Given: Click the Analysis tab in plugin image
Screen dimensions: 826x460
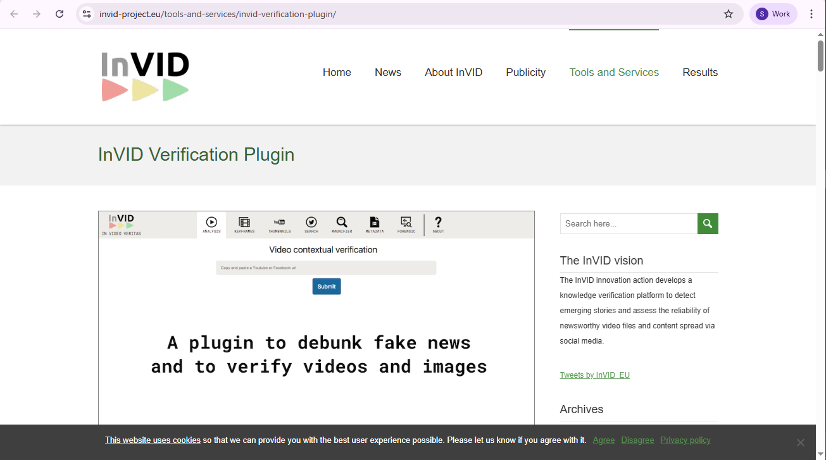Looking at the screenshot, I should coord(211,225).
